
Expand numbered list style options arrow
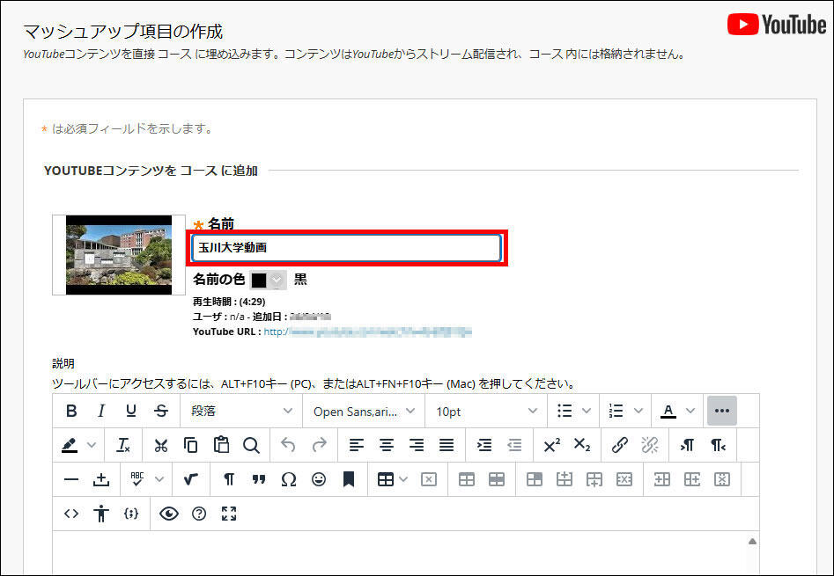(638, 411)
